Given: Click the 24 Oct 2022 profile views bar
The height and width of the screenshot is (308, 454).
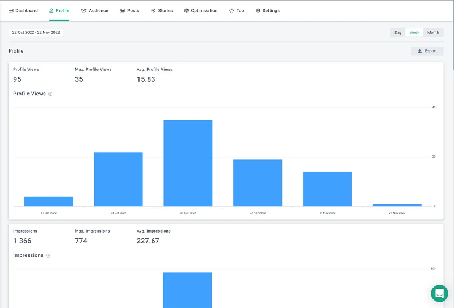Looking at the screenshot, I should pos(118,179).
